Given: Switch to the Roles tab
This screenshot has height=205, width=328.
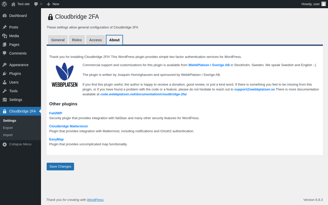Looking at the screenshot, I should [77, 40].
